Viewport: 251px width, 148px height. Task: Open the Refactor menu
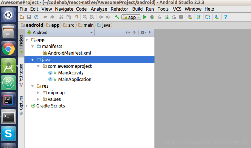(119, 9)
